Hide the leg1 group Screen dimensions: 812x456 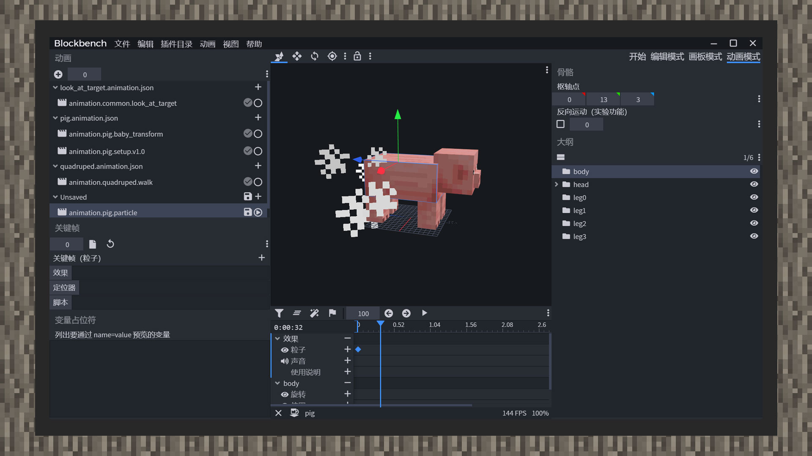pos(754,210)
